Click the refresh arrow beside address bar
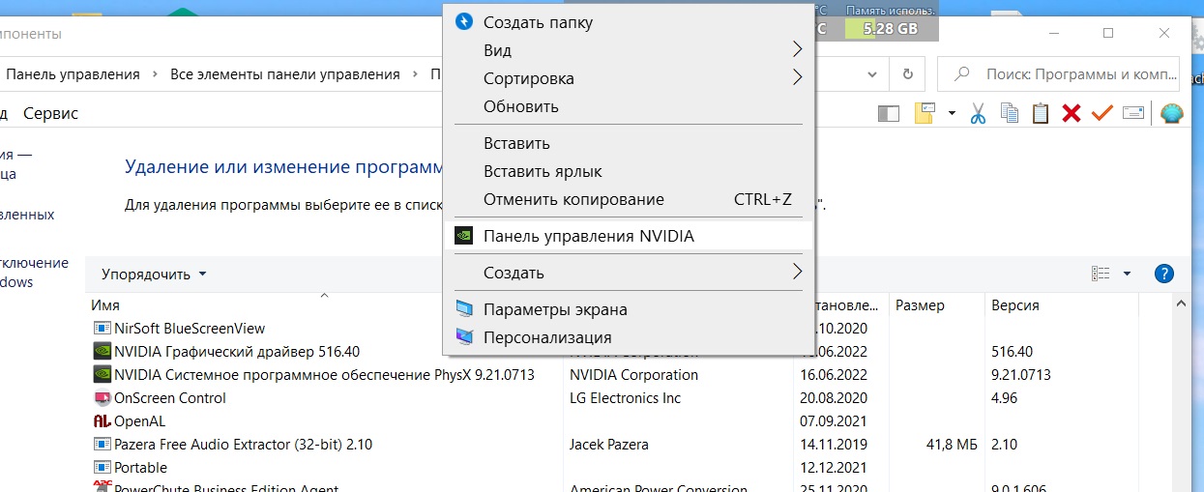This screenshot has width=1204, height=492. (x=907, y=74)
